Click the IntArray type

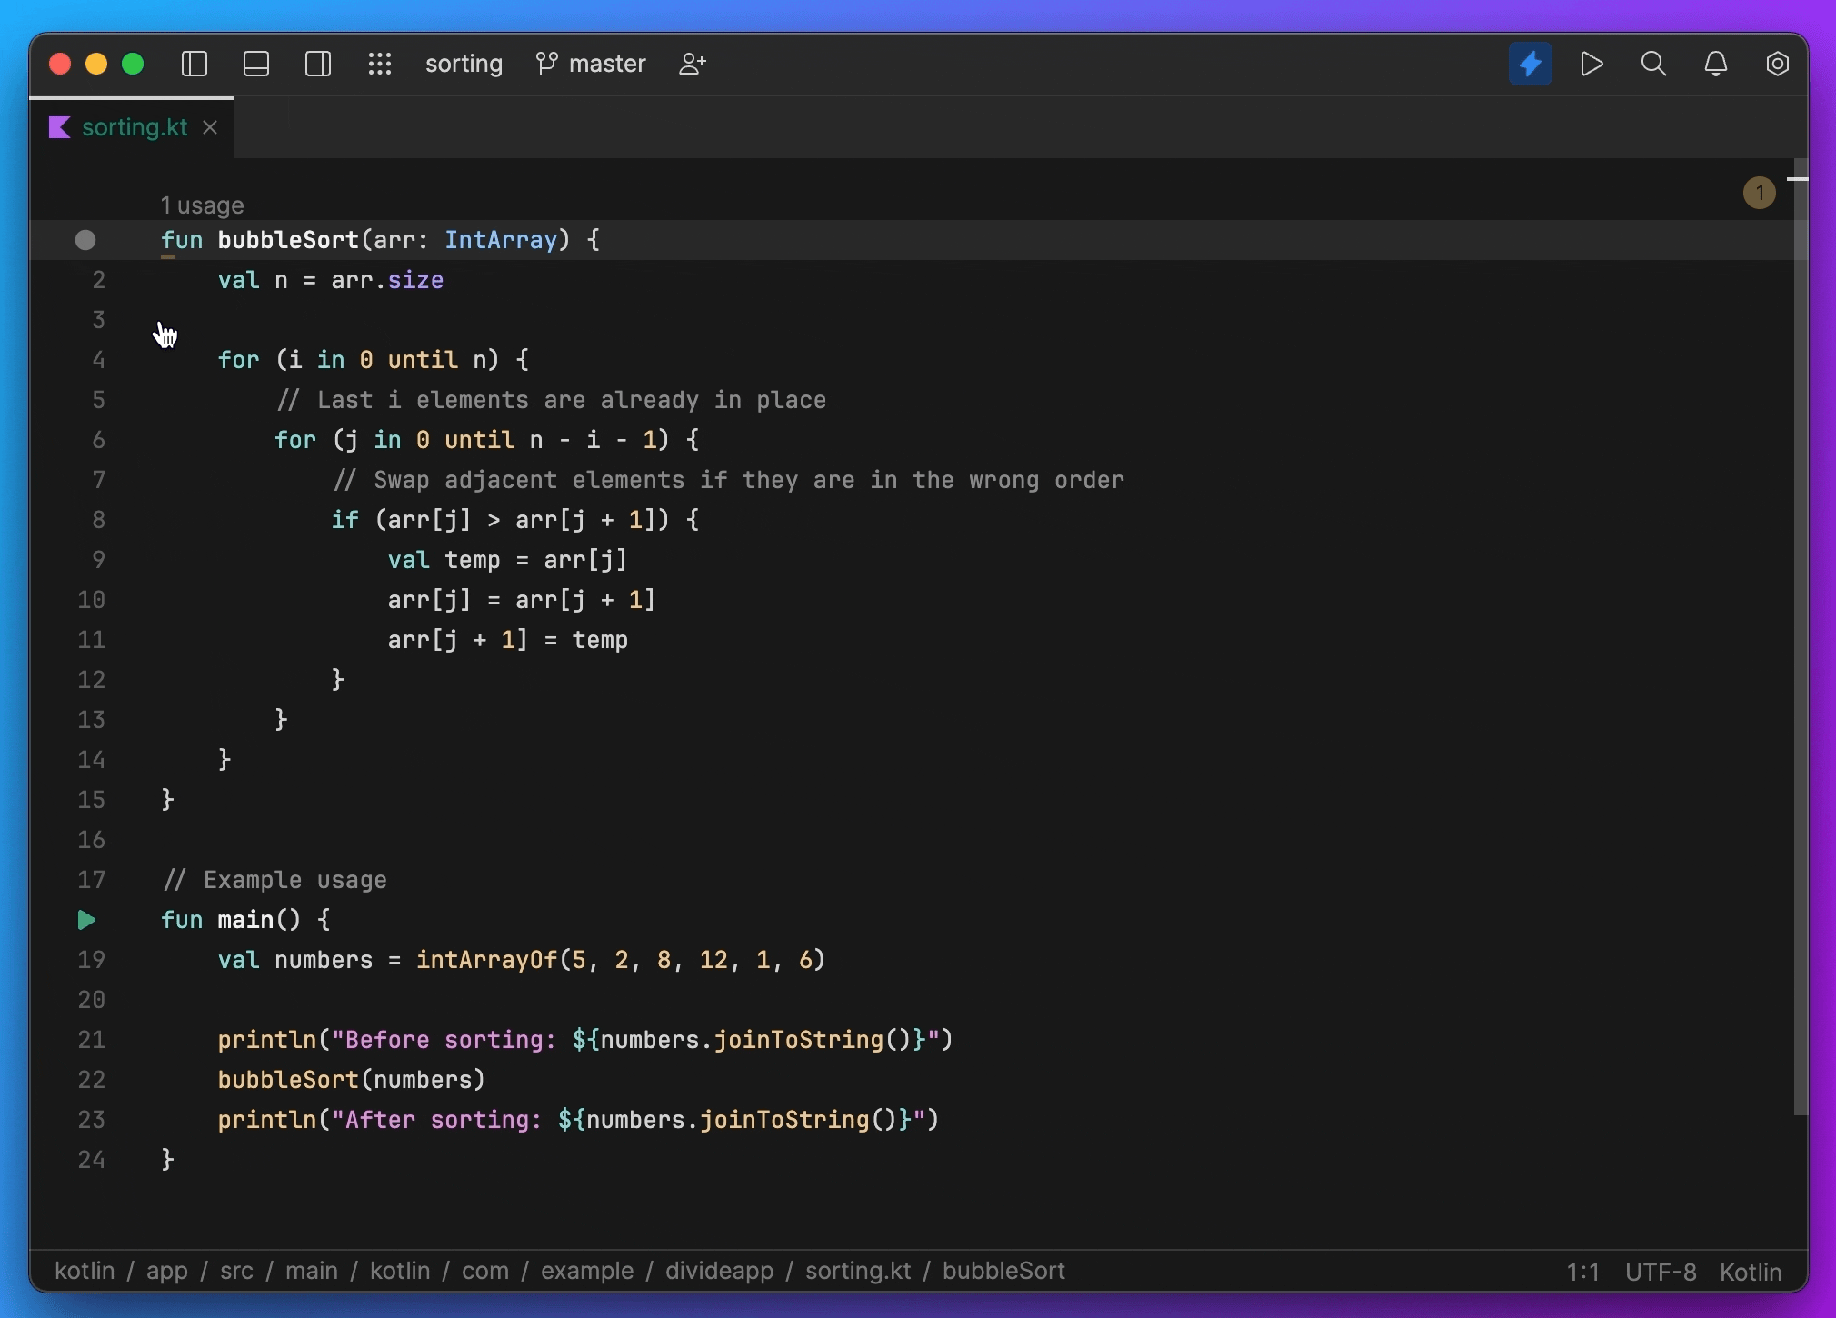click(x=501, y=240)
